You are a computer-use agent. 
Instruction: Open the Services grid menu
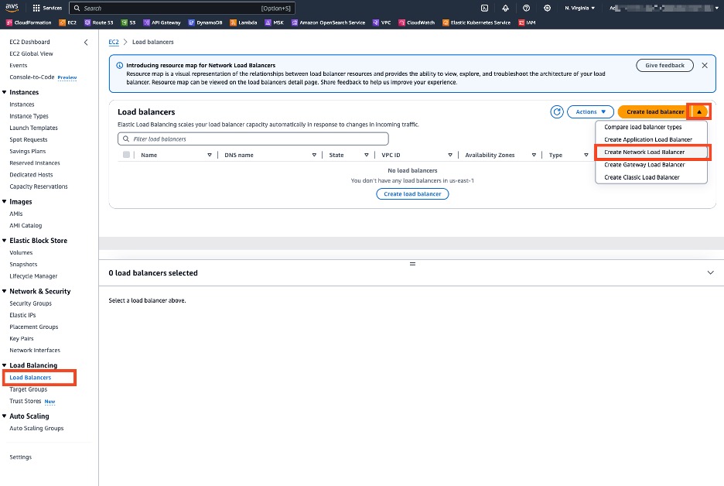point(47,8)
